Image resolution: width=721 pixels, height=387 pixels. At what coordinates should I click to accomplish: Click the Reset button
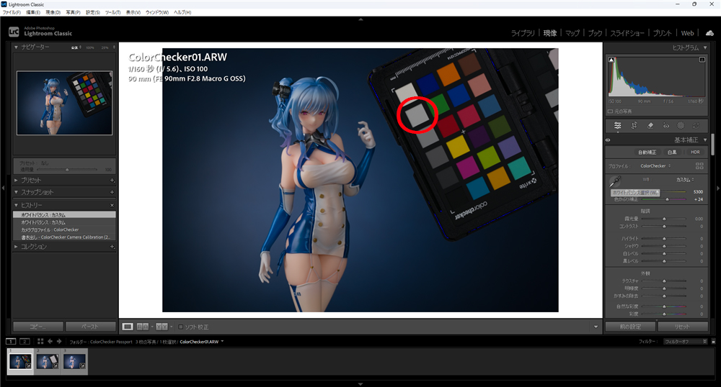point(682,327)
